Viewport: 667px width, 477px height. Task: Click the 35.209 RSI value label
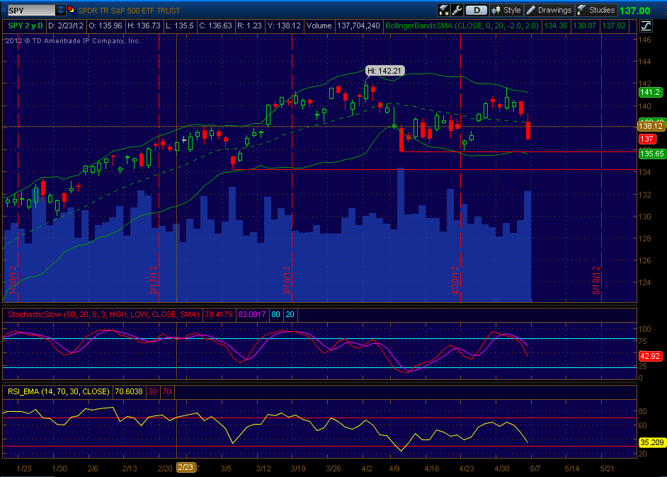click(x=651, y=442)
